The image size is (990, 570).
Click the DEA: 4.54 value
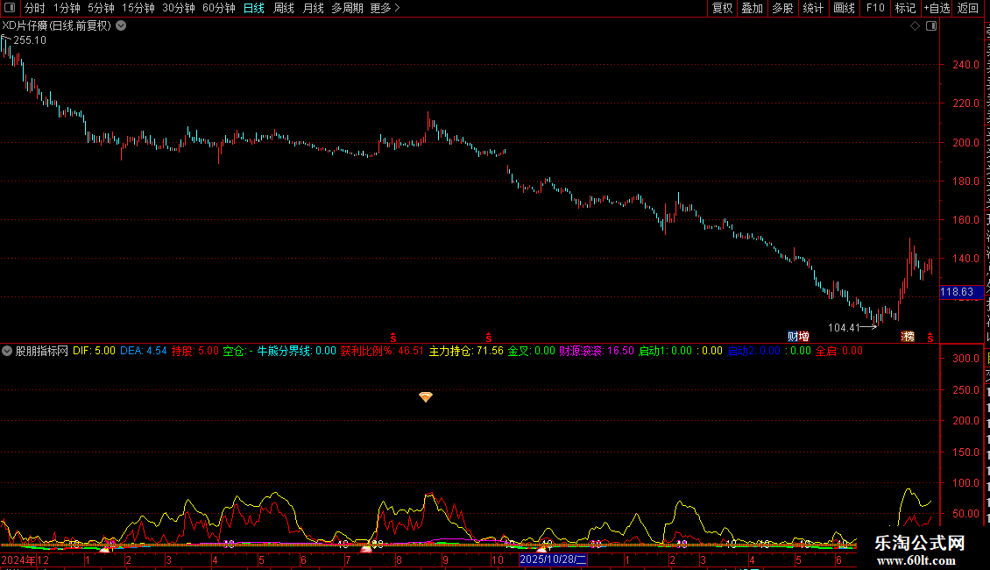click(144, 351)
